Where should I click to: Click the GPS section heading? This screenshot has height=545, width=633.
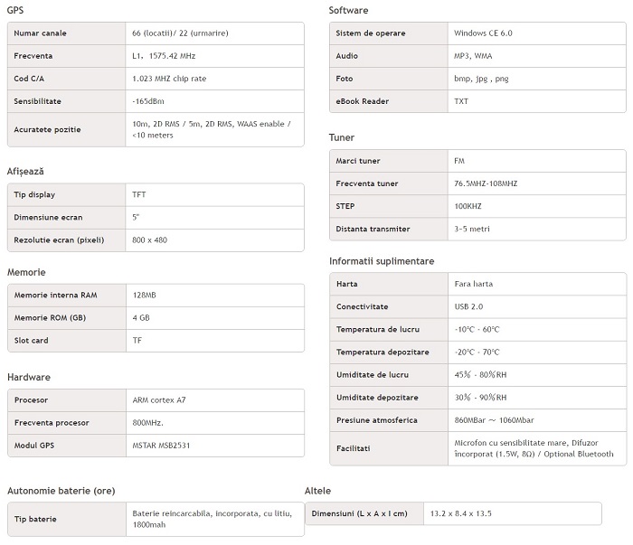(x=16, y=11)
